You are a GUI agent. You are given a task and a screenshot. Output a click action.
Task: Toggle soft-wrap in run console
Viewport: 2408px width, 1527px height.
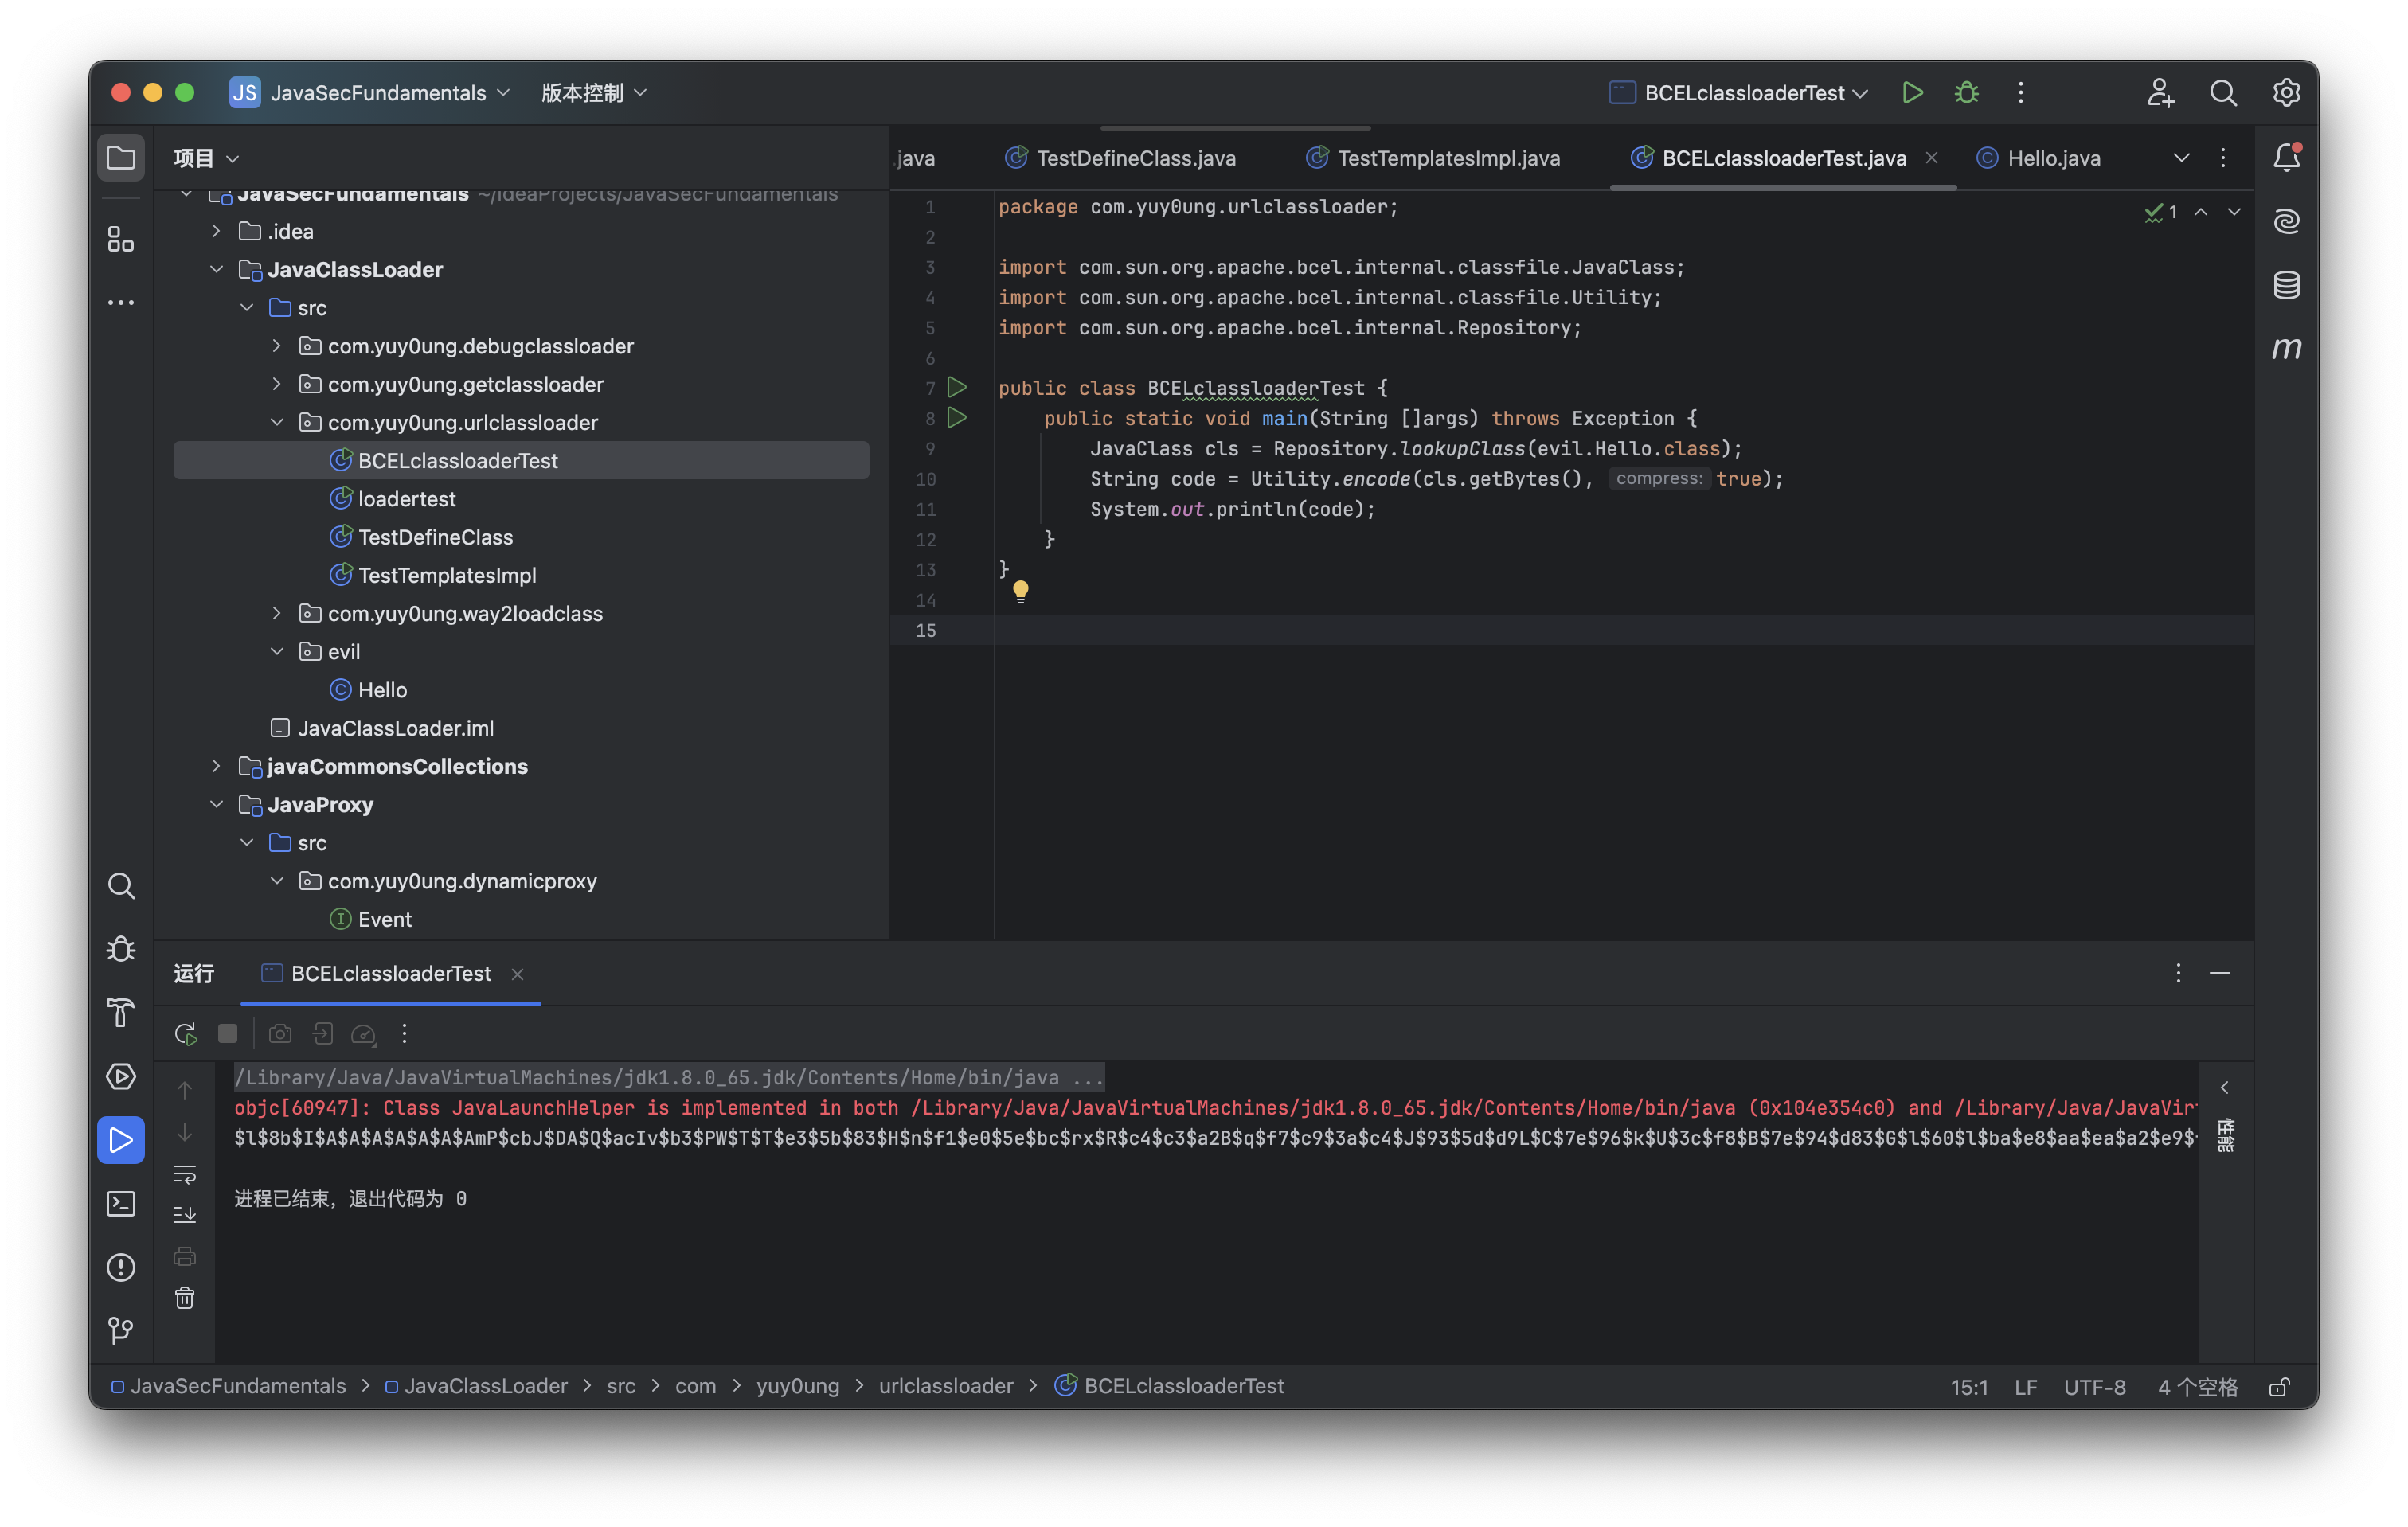click(185, 1174)
